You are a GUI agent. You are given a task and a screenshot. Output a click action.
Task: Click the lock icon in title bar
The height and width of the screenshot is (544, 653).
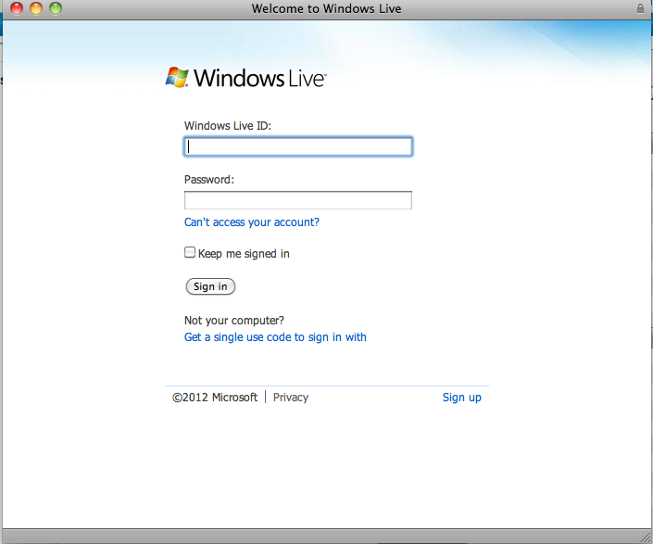coord(640,8)
